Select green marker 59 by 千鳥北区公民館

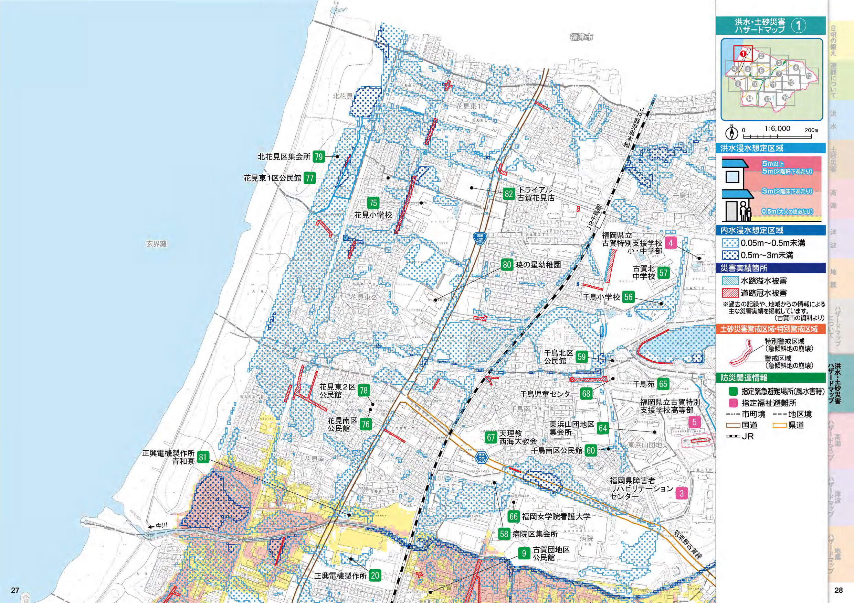pos(582,357)
